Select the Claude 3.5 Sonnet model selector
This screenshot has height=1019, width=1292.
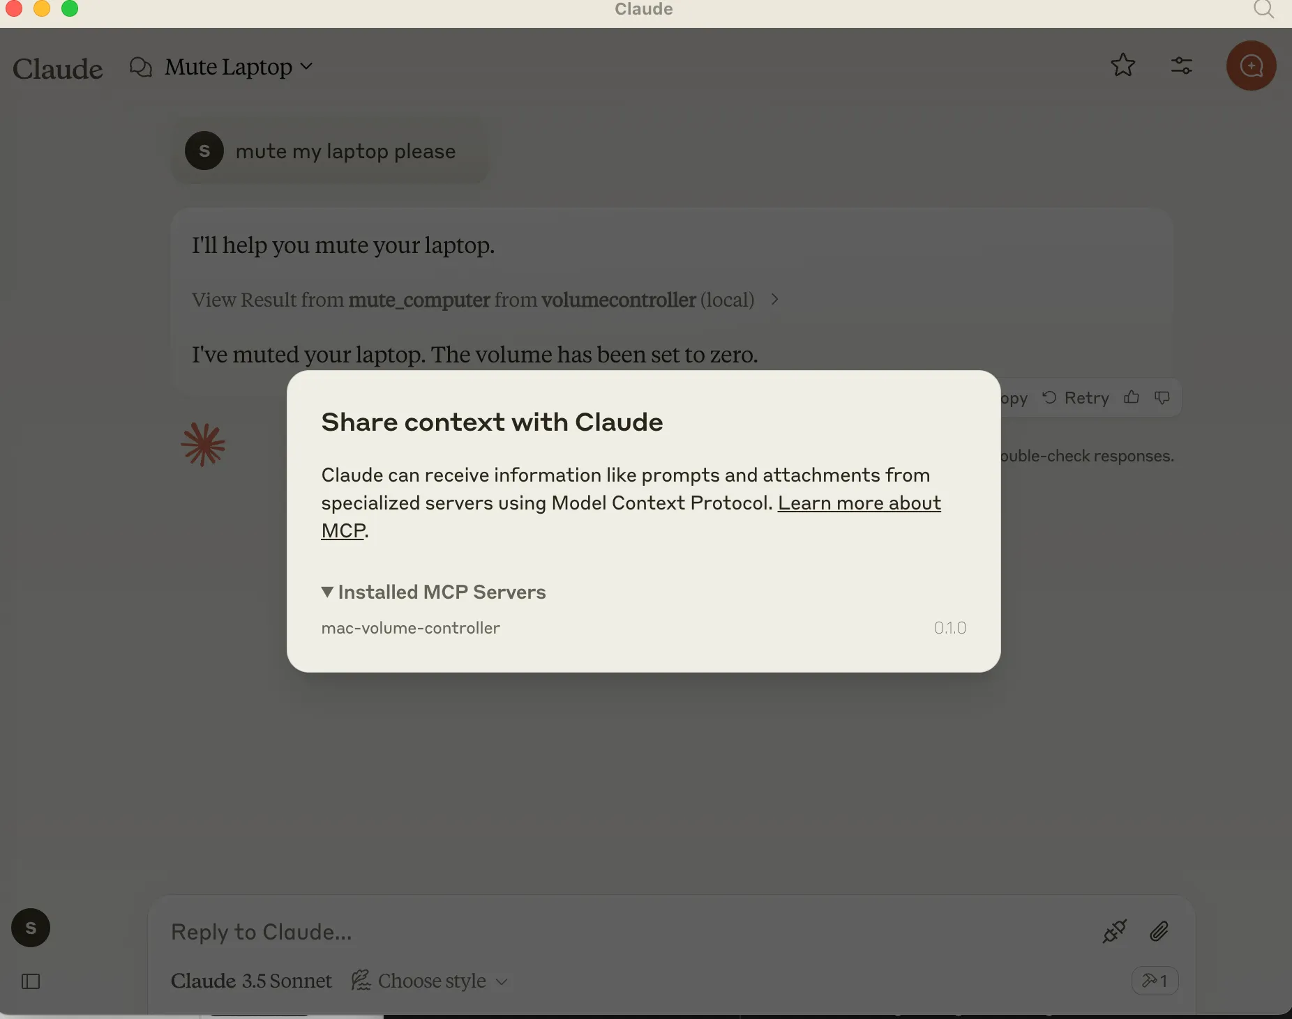[251, 981]
